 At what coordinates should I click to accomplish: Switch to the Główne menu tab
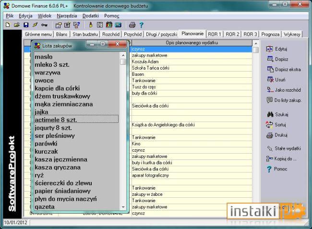[38, 34]
